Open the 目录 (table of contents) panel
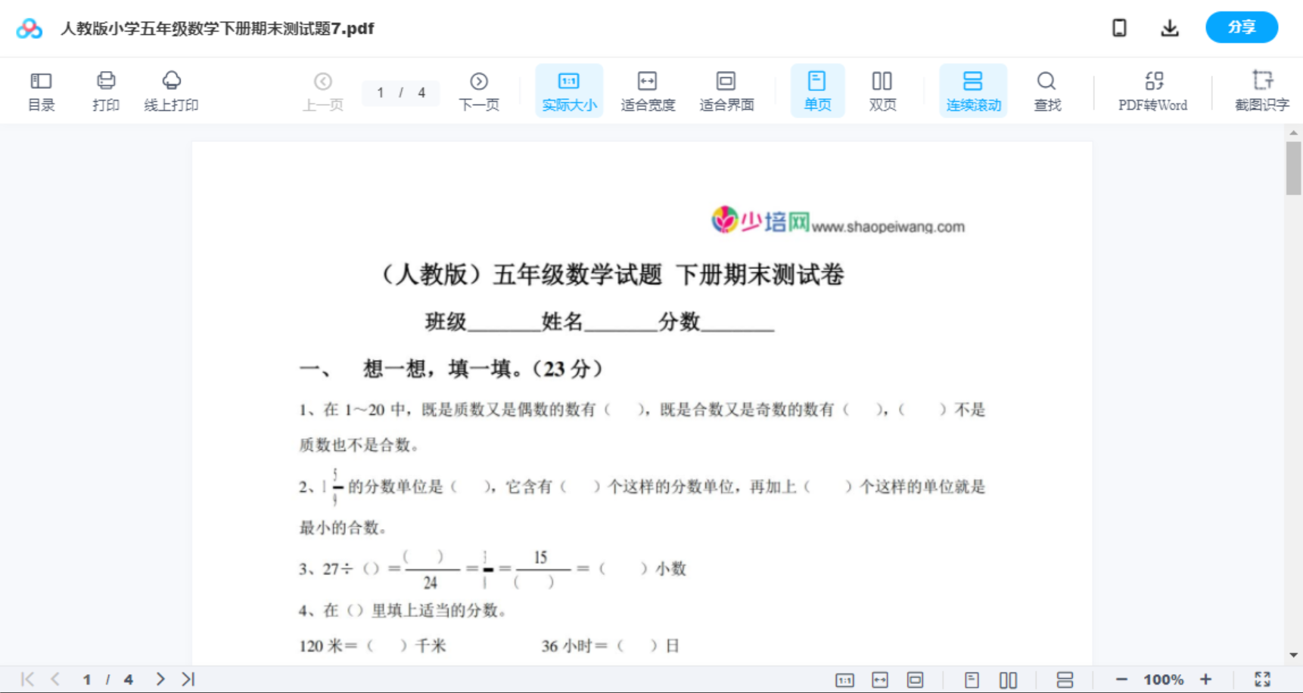Viewport: 1303px width, 693px height. [x=41, y=90]
